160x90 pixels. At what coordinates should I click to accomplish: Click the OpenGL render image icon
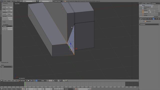point(66,80)
